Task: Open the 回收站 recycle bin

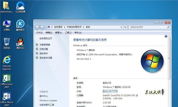Action: tap(7, 43)
